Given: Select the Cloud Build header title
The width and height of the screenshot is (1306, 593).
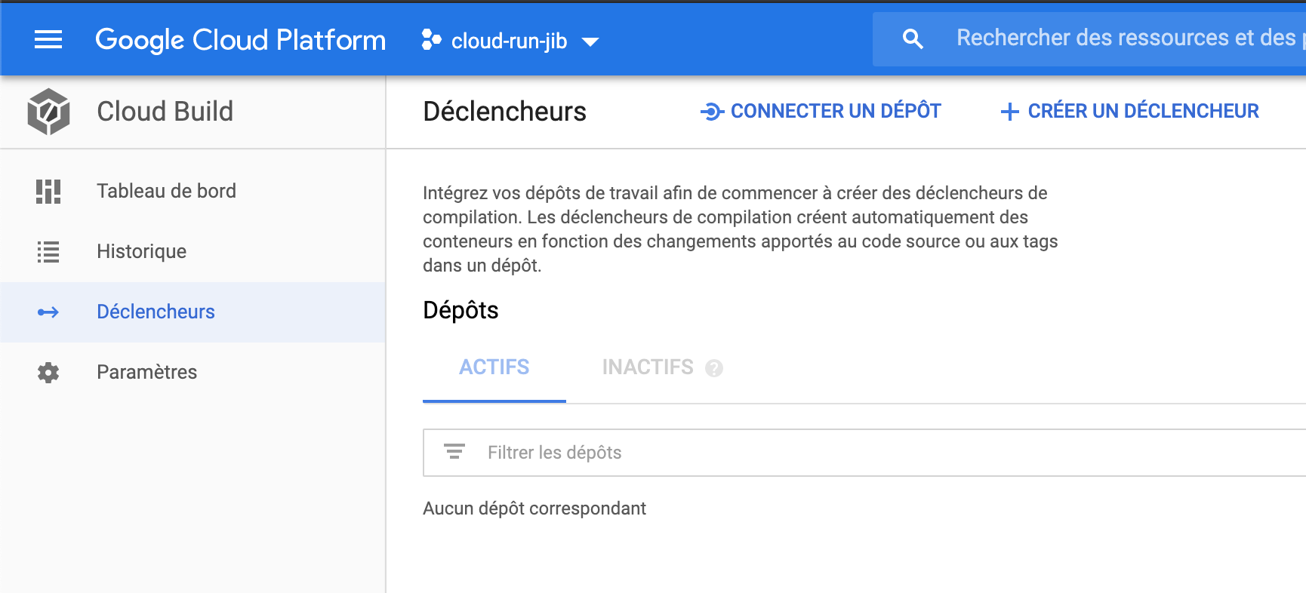Looking at the screenshot, I should click(x=165, y=112).
